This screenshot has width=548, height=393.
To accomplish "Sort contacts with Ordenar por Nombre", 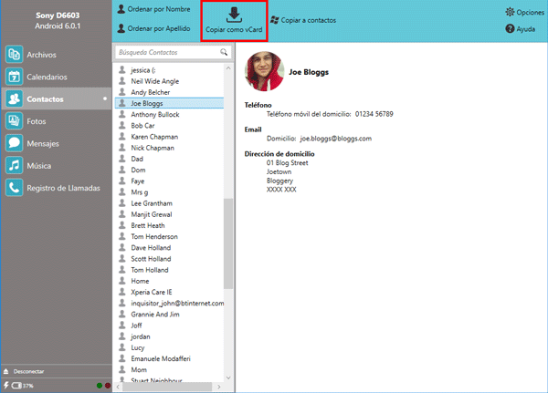I will point(154,9).
